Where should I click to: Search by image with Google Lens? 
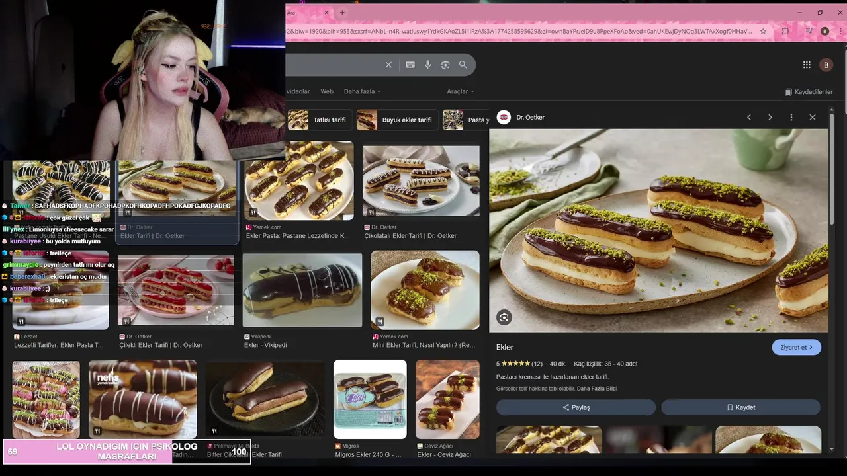[445, 65]
